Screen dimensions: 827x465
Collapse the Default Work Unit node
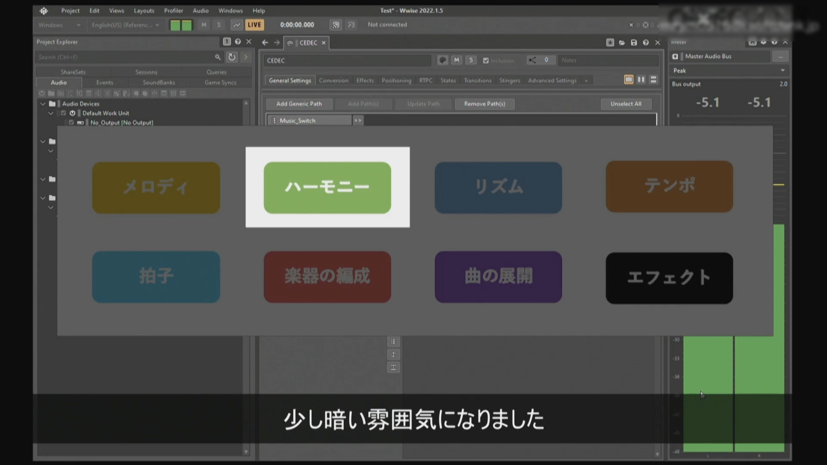(x=51, y=113)
